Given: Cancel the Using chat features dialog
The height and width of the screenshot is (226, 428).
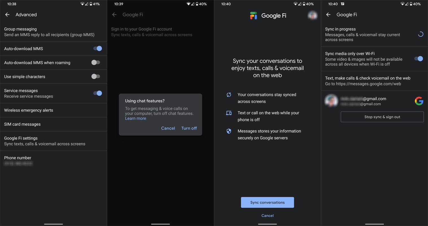Looking at the screenshot, I should pos(168,128).
